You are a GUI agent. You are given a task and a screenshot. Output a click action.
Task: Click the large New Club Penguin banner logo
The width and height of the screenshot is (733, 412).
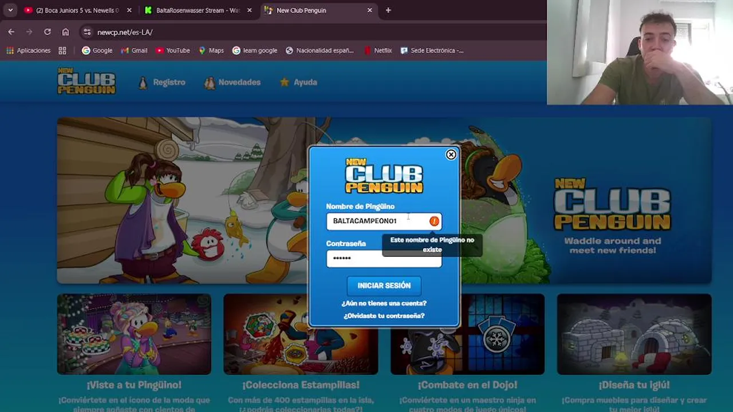point(612,205)
